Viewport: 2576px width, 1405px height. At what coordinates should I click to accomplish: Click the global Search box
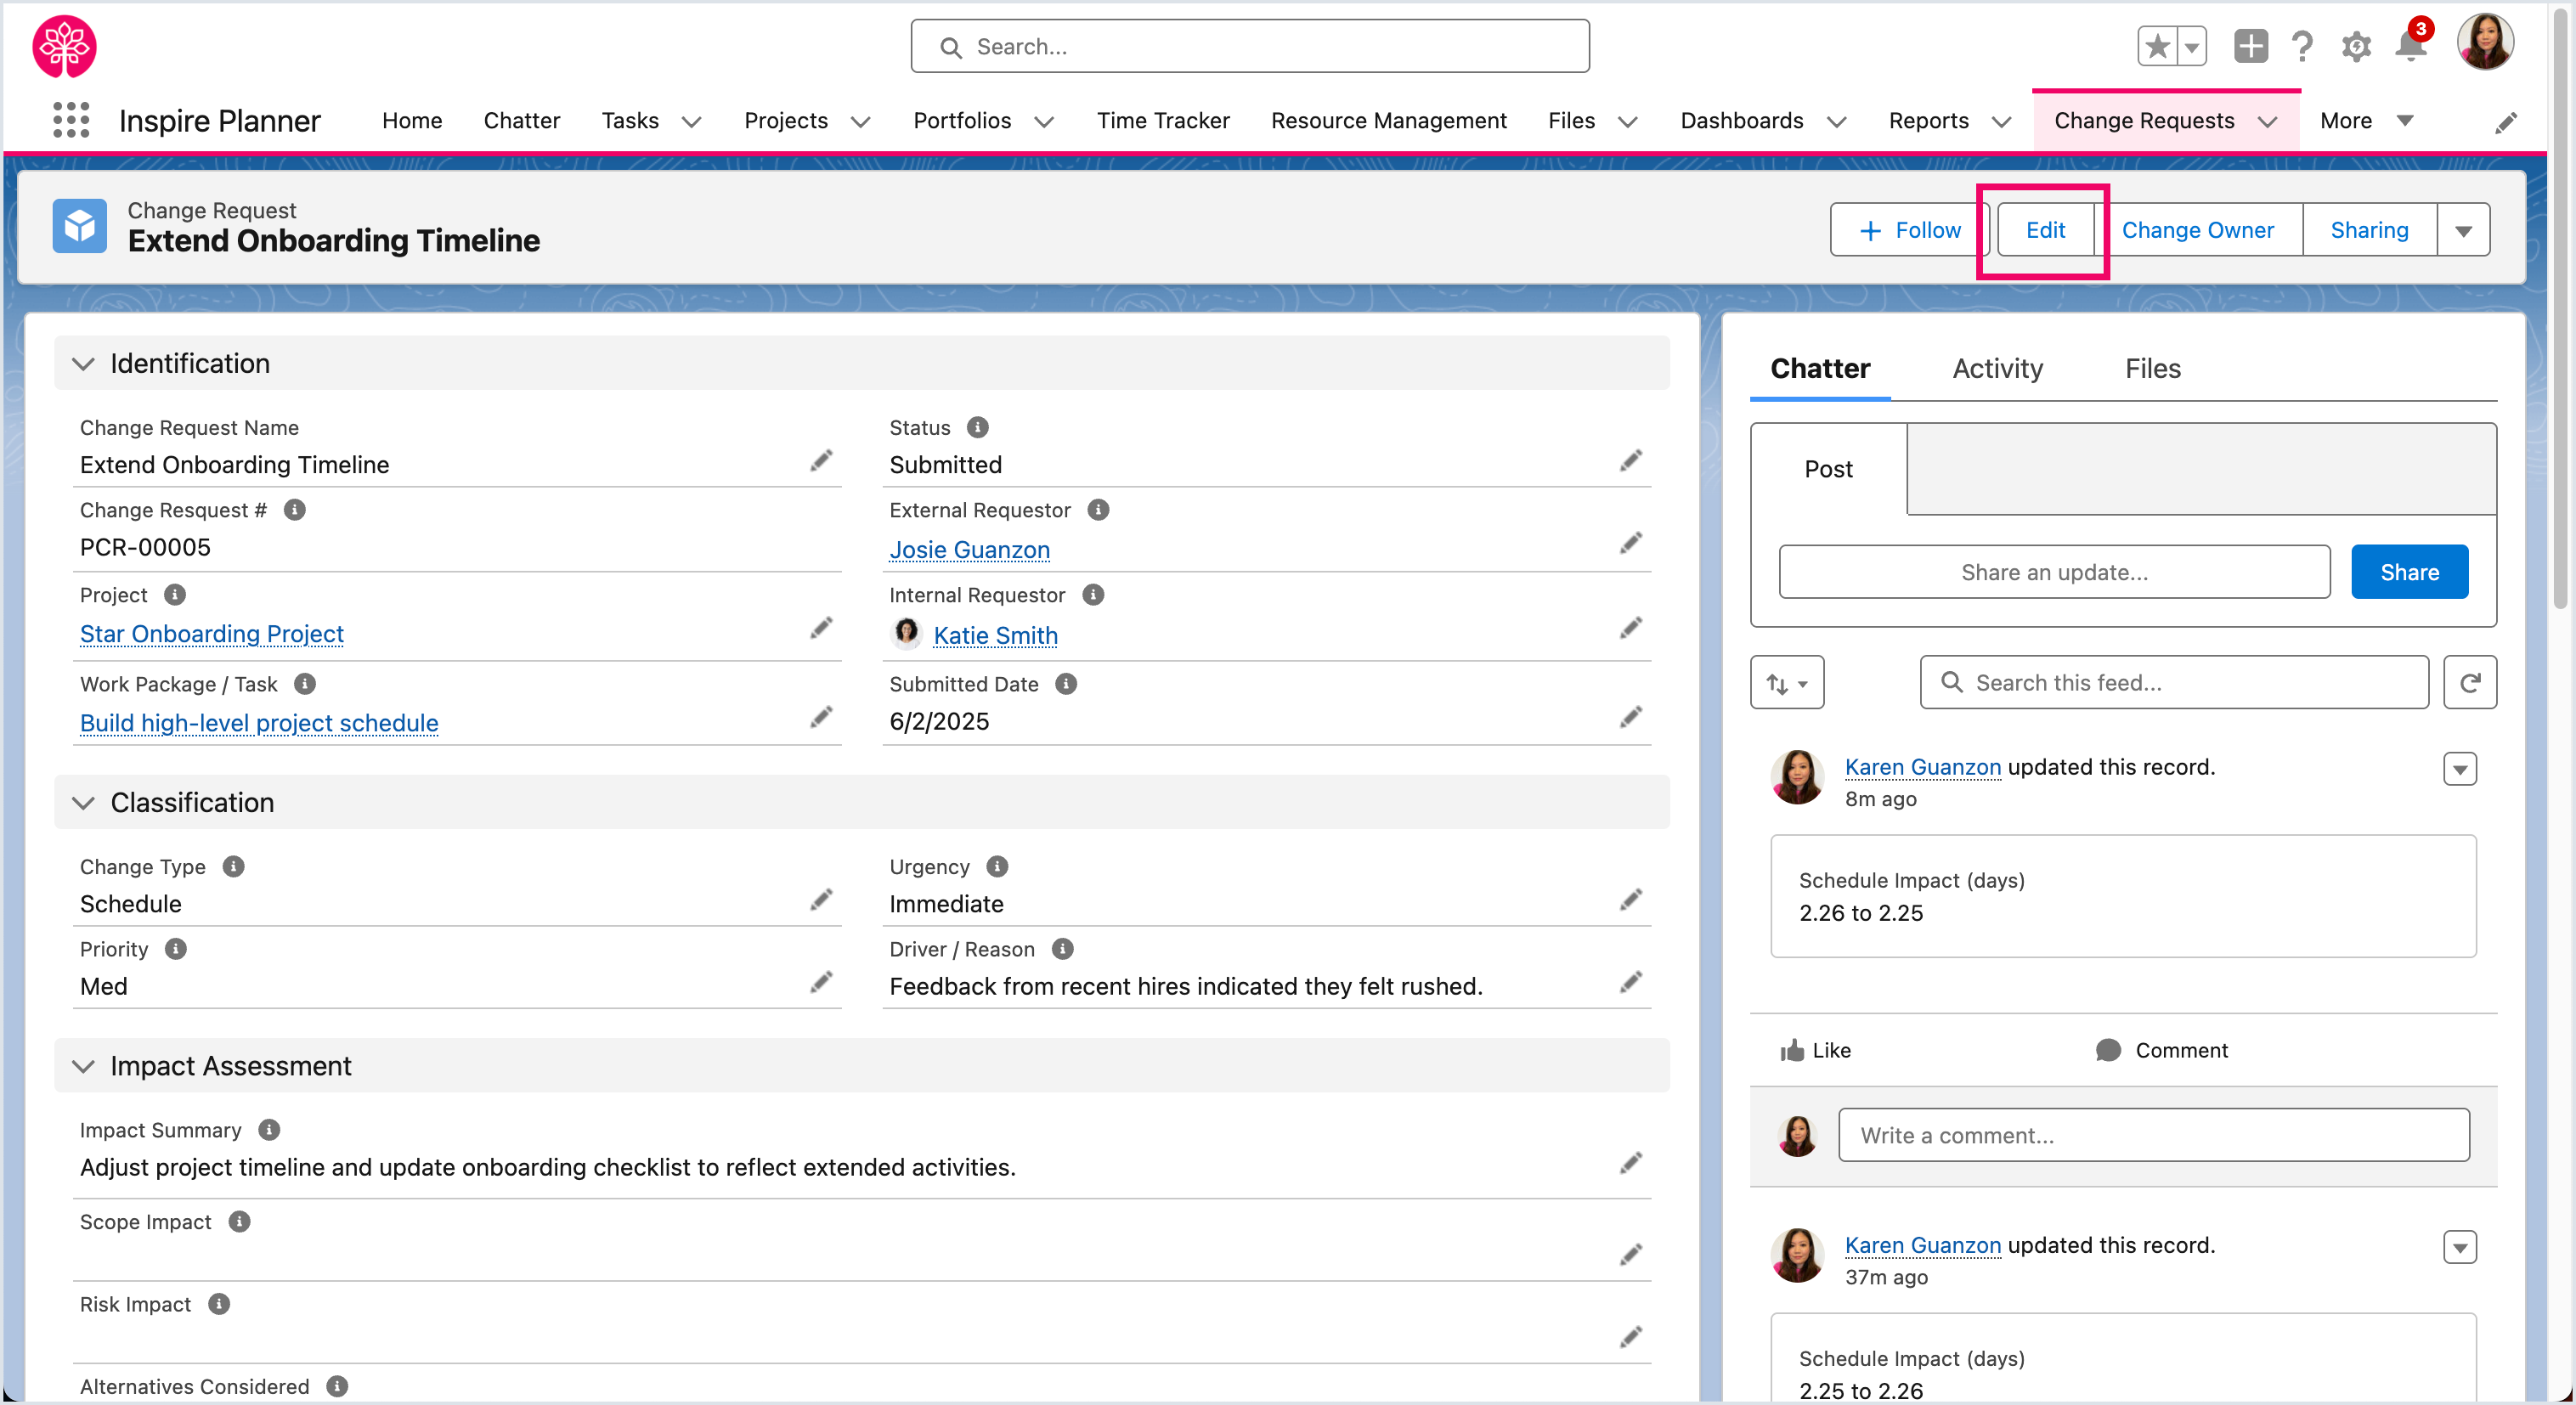pos(1250,46)
